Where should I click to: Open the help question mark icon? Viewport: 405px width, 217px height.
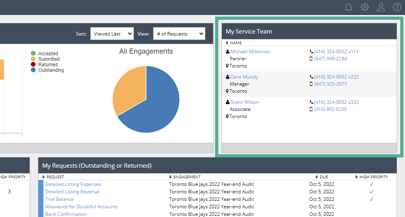click(x=397, y=7)
